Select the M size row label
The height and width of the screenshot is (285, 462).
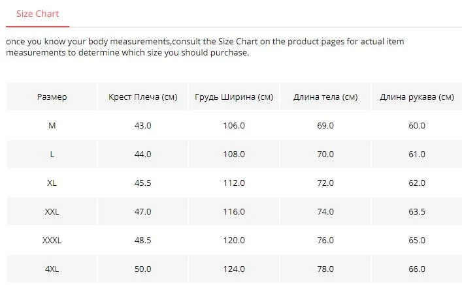click(52, 126)
